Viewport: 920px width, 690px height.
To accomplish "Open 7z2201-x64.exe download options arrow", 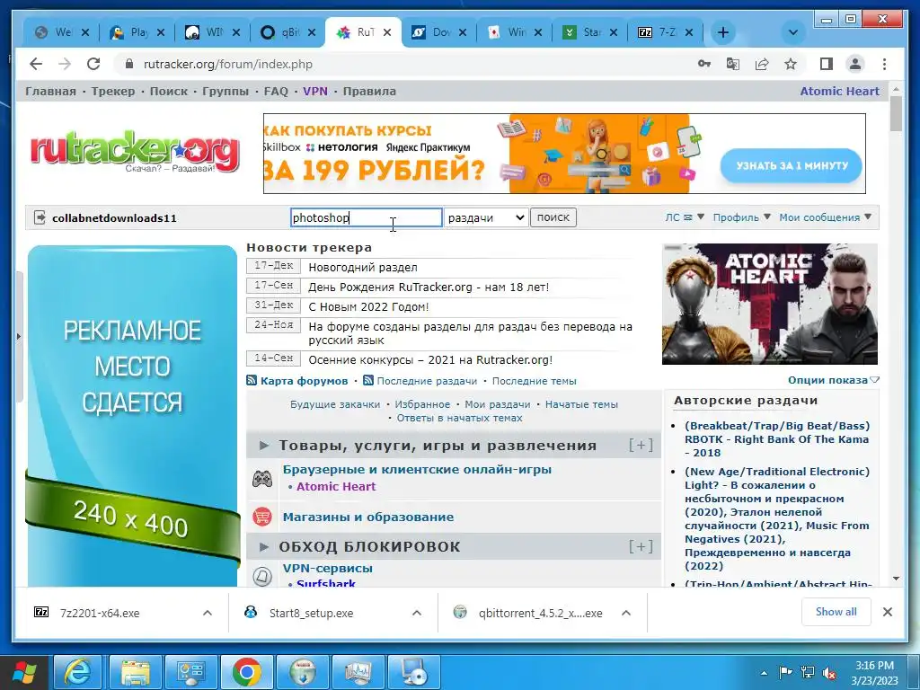I will click(x=208, y=613).
